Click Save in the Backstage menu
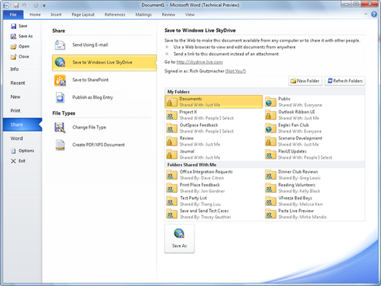Viewport: 381px width, 286px height. pos(19,26)
